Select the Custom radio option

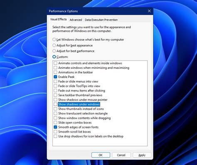point(54,57)
